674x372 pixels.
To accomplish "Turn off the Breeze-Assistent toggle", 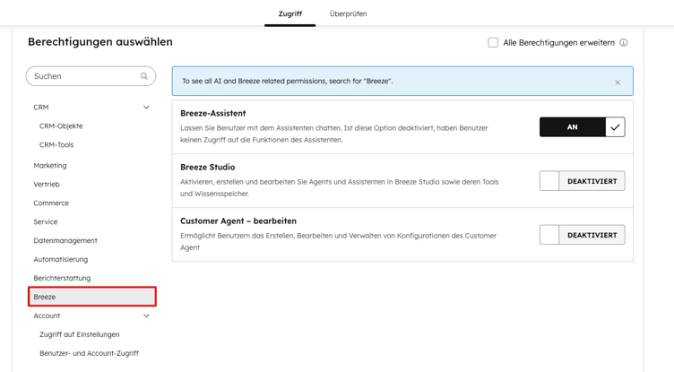I will click(x=582, y=127).
